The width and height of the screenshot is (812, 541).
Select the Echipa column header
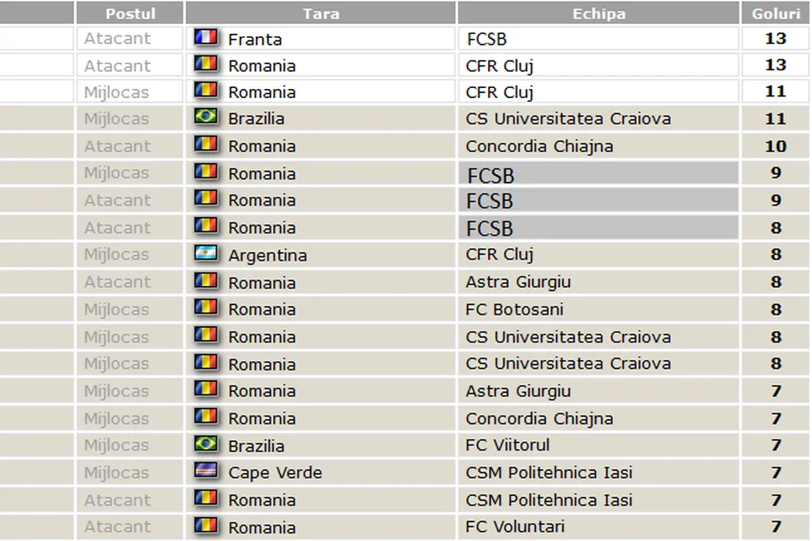(x=599, y=13)
